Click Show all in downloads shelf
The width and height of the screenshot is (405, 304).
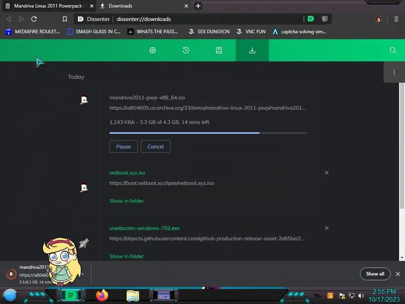coord(375,274)
